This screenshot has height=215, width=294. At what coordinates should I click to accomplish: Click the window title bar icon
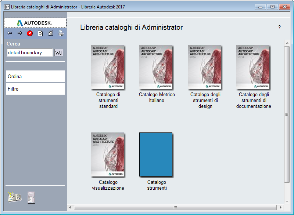(x=7, y=7)
